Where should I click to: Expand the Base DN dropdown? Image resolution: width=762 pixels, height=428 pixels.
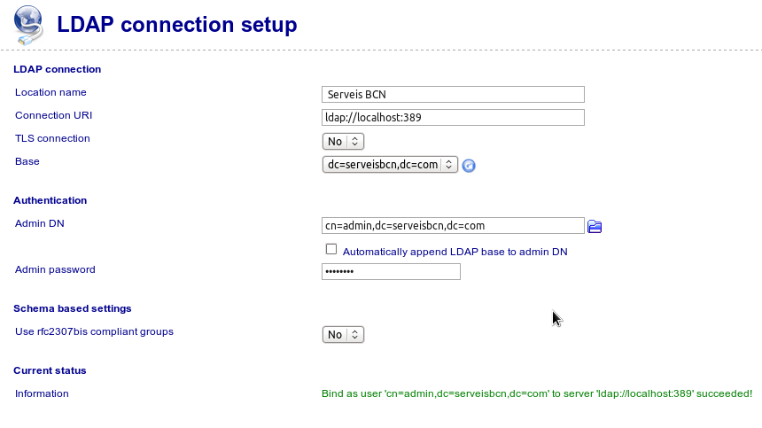[390, 165]
